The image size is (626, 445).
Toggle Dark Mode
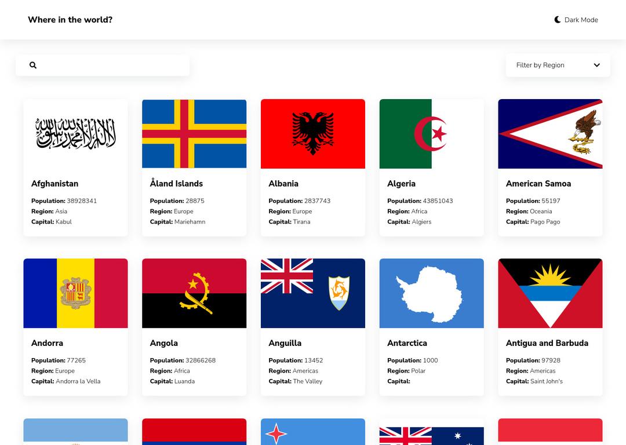click(576, 20)
